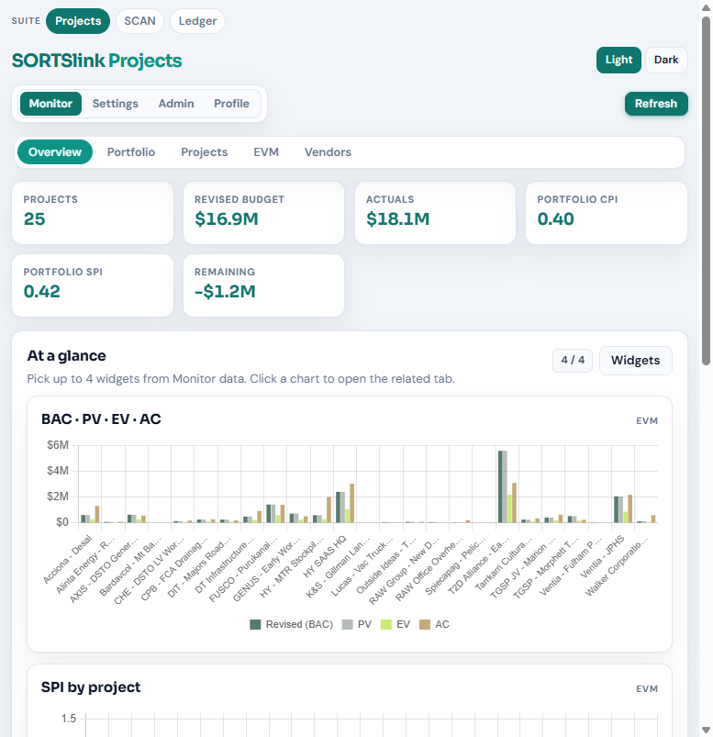Click the Actuals $18.1M card
713x737 pixels.
[x=435, y=213]
